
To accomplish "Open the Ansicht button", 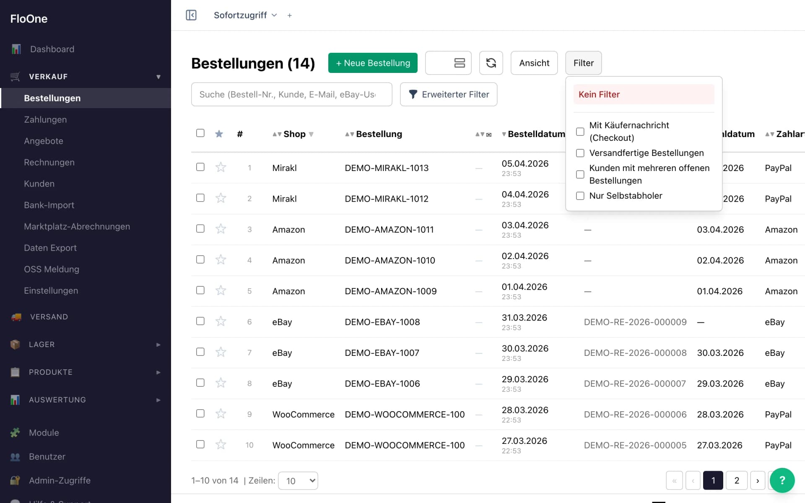I will coord(534,63).
